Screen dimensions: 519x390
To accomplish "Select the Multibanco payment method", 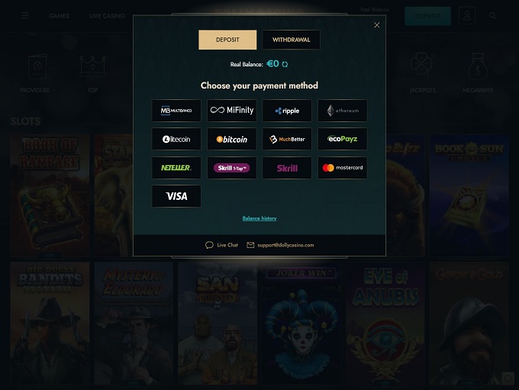I will (x=176, y=111).
